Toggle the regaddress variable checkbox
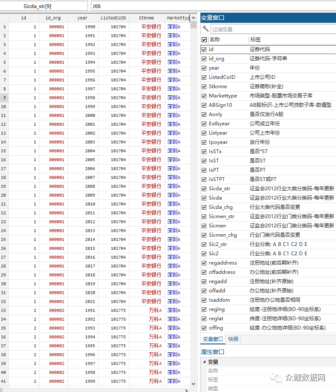The width and height of the screenshot is (336, 392). click(204, 263)
